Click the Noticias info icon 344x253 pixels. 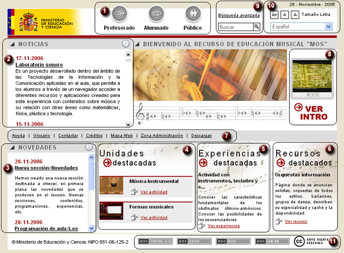click(126, 44)
